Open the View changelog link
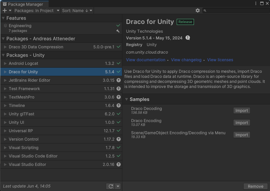 click(186, 60)
